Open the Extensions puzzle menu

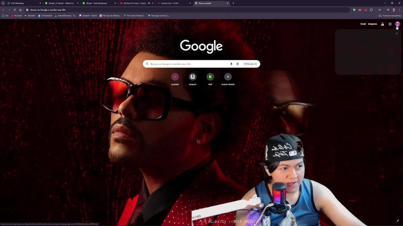pos(371,10)
